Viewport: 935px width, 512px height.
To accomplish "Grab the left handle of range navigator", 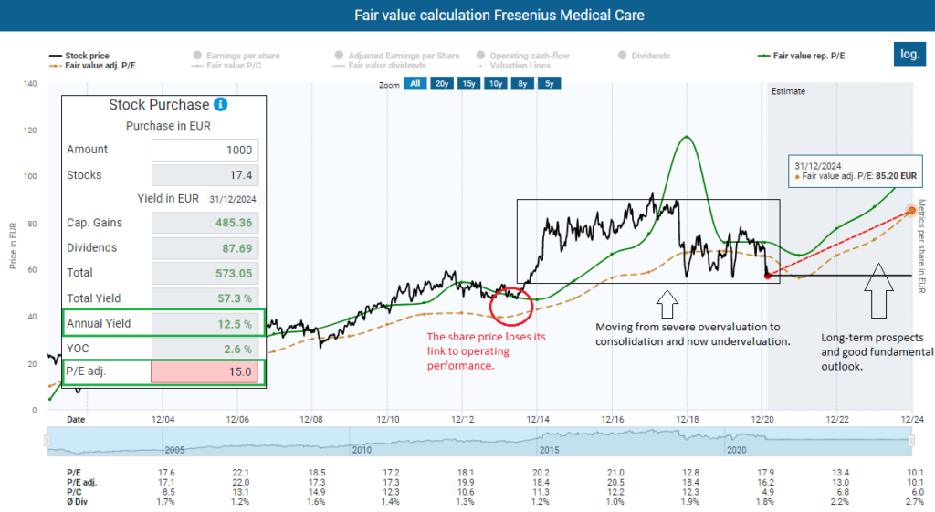I will [47, 441].
